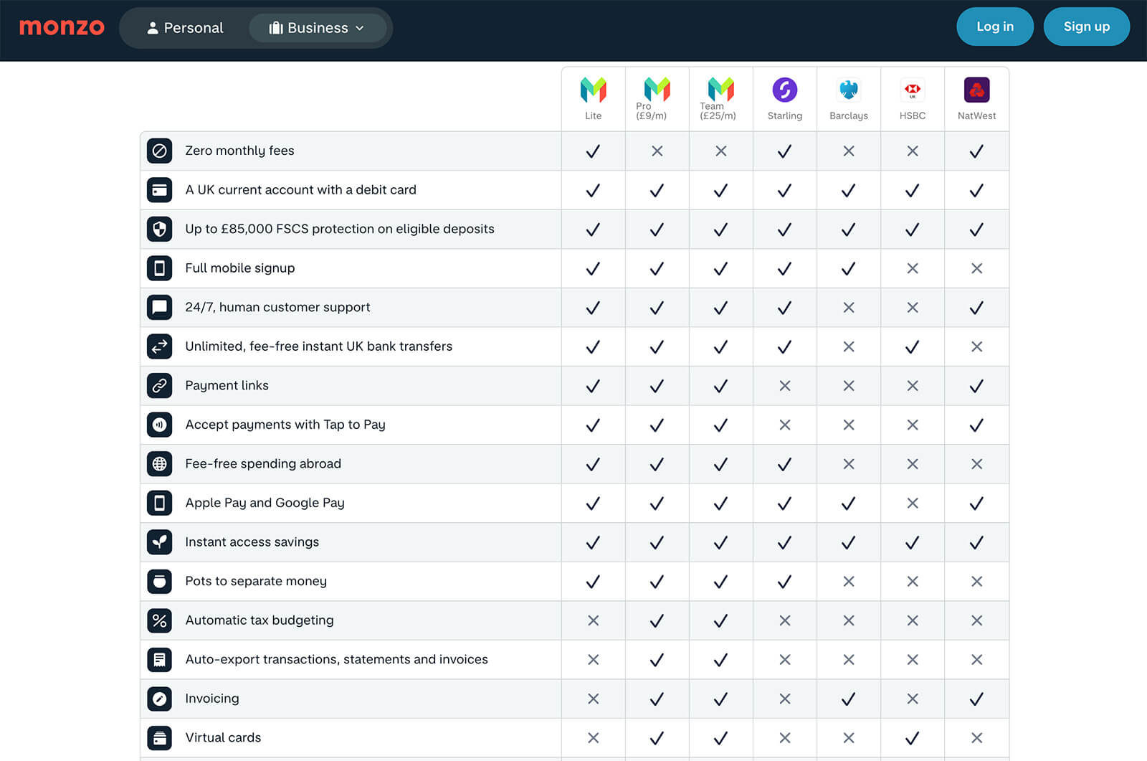The image size is (1147, 761).
Task: Click the Barclays eagle logo
Action: (x=848, y=90)
